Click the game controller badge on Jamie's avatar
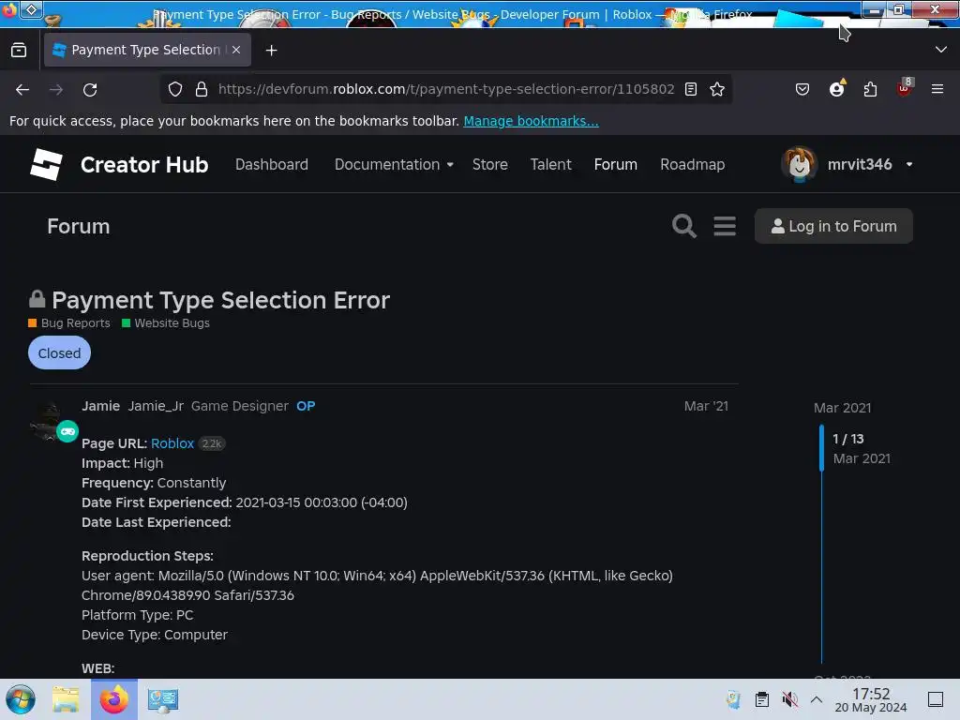 tap(67, 431)
